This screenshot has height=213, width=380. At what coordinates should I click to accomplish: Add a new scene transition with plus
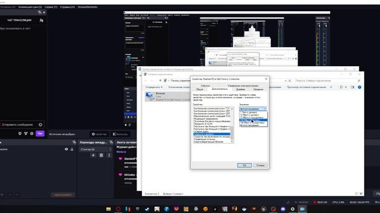[93, 155]
